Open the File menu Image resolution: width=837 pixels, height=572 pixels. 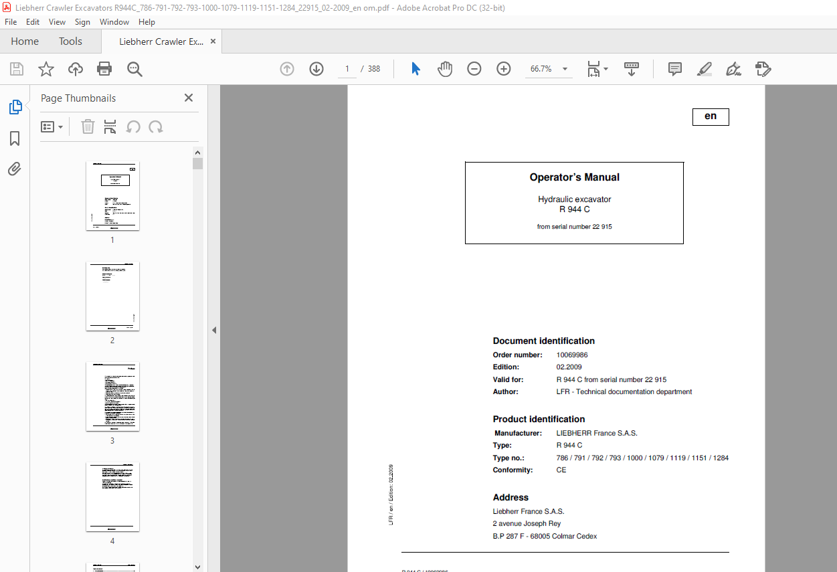click(11, 22)
